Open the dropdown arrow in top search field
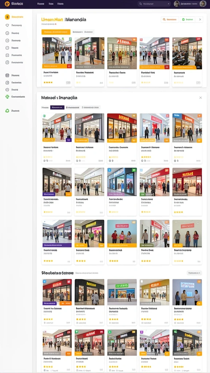The width and height of the screenshot is (210, 373). (x=168, y=4)
